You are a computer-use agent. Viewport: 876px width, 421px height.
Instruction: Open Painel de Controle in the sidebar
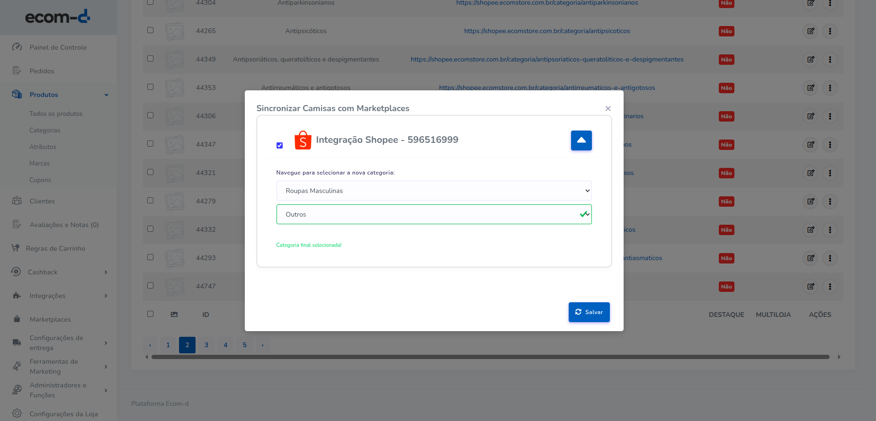click(58, 47)
